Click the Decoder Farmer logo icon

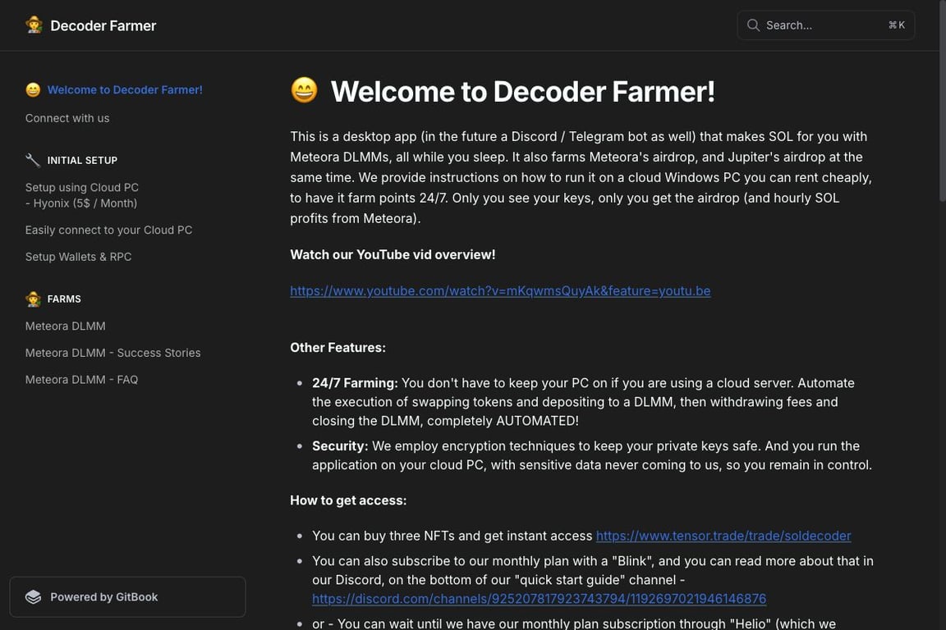coord(34,25)
